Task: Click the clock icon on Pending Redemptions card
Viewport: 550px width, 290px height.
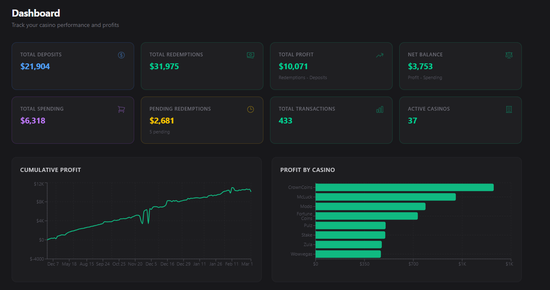Action: click(251, 109)
